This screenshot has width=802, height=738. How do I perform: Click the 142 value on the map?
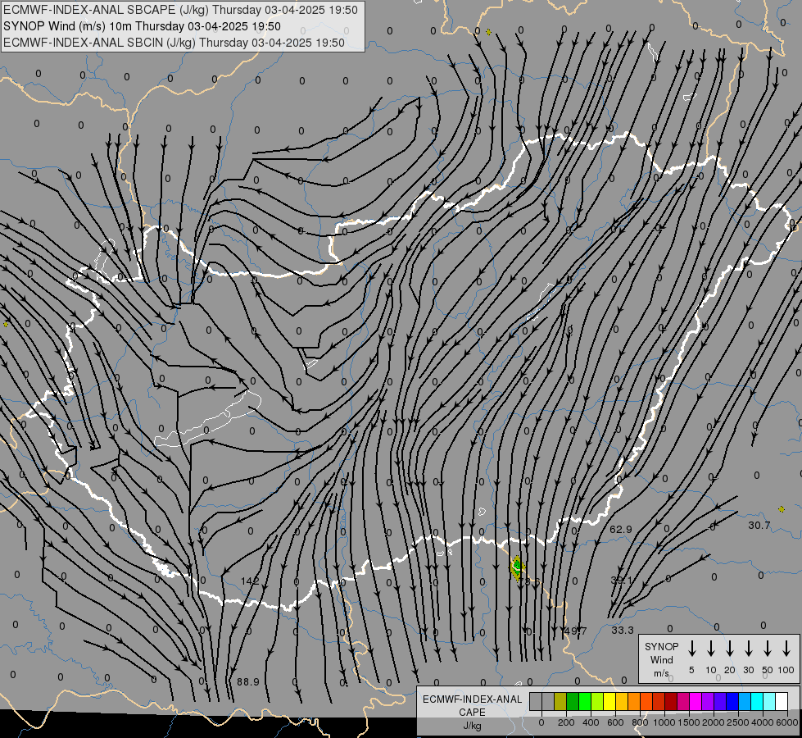click(x=250, y=581)
